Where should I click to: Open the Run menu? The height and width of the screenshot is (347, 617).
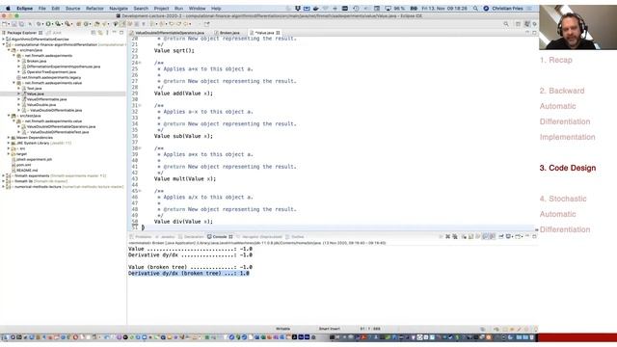pyautogui.click(x=178, y=9)
